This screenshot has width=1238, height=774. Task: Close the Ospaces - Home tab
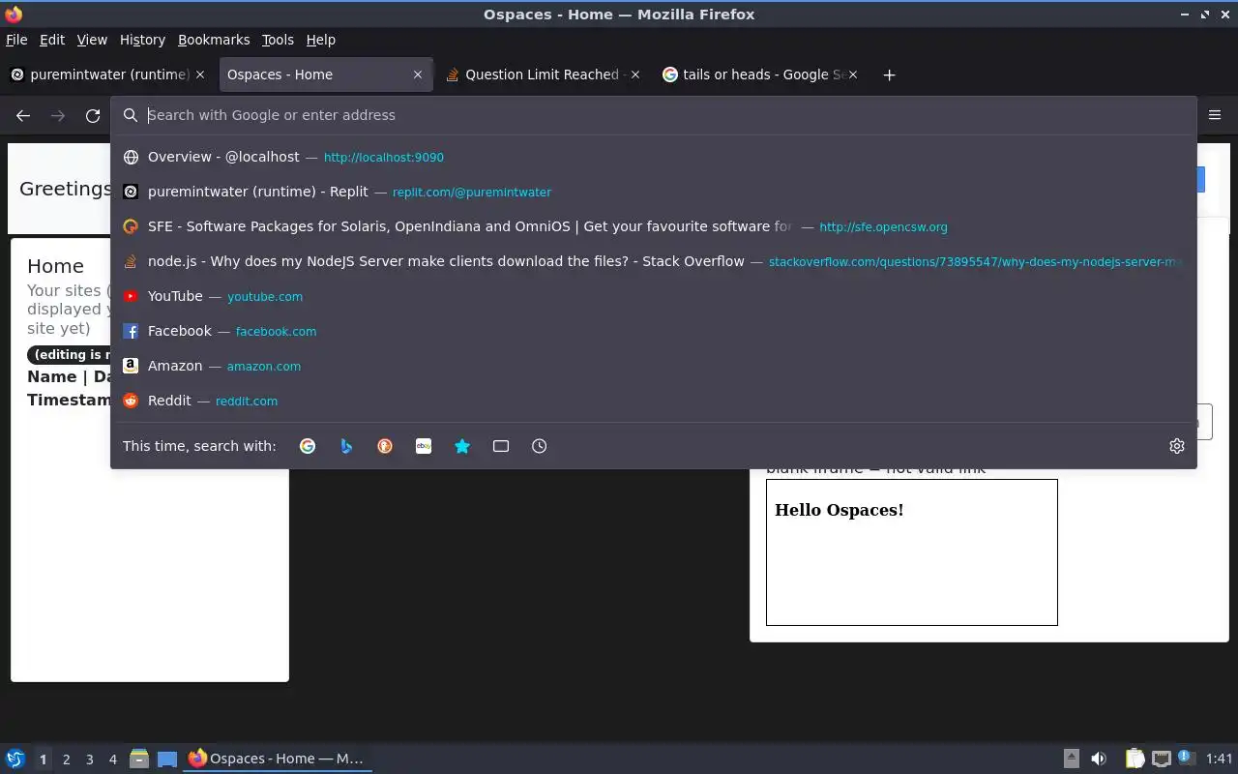(x=418, y=74)
